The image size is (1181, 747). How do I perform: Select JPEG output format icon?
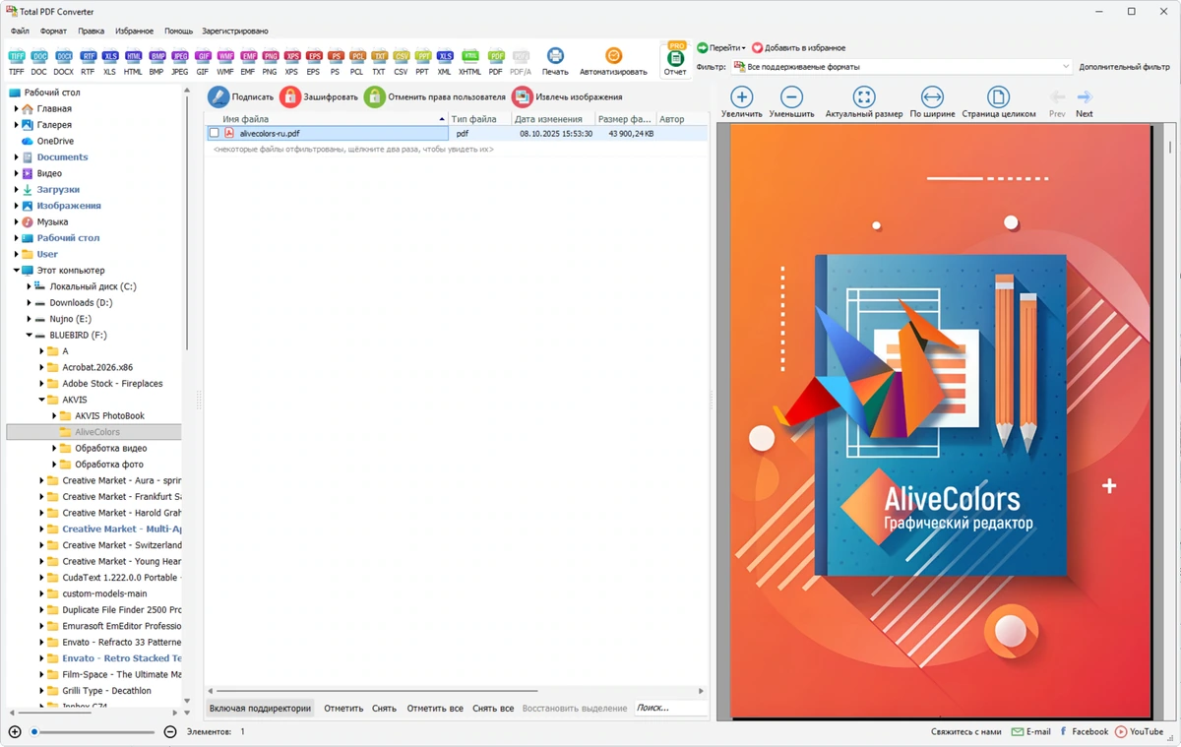pyautogui.click(x=180, y=63)
